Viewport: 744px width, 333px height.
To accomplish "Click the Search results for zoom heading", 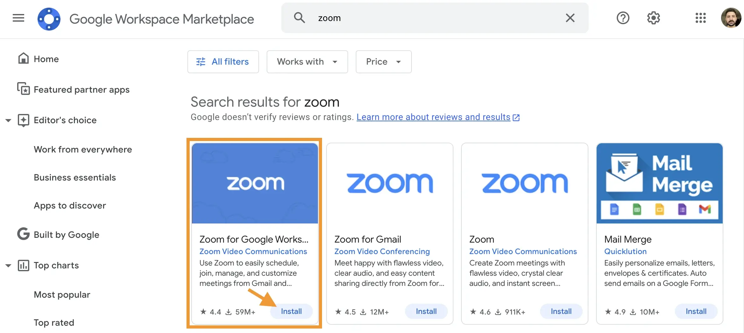I will [265, 102].
